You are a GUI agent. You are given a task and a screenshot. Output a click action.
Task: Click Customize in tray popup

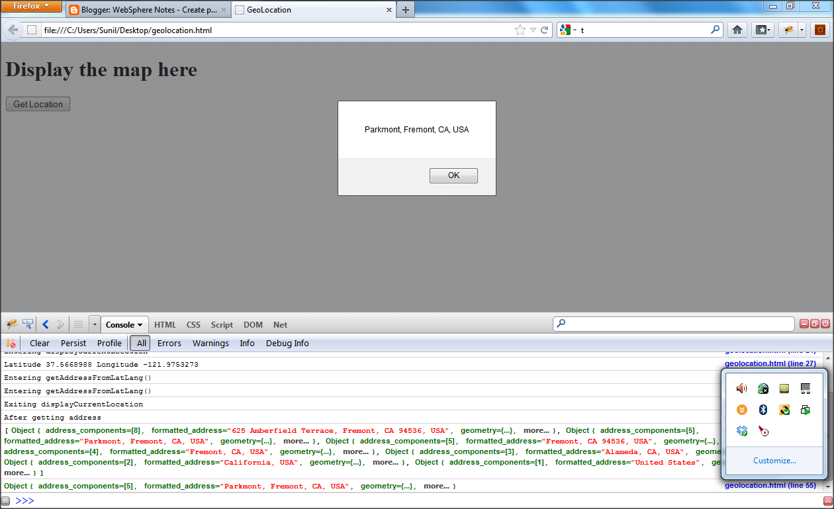point(774,461)
